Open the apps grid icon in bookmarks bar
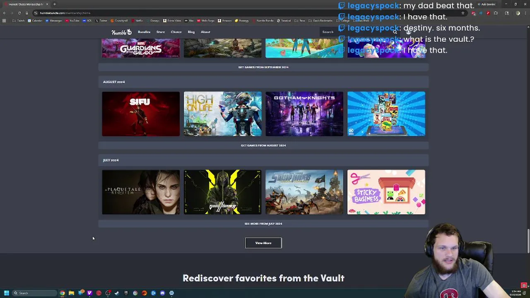530x298 pixels. point(4,21)
